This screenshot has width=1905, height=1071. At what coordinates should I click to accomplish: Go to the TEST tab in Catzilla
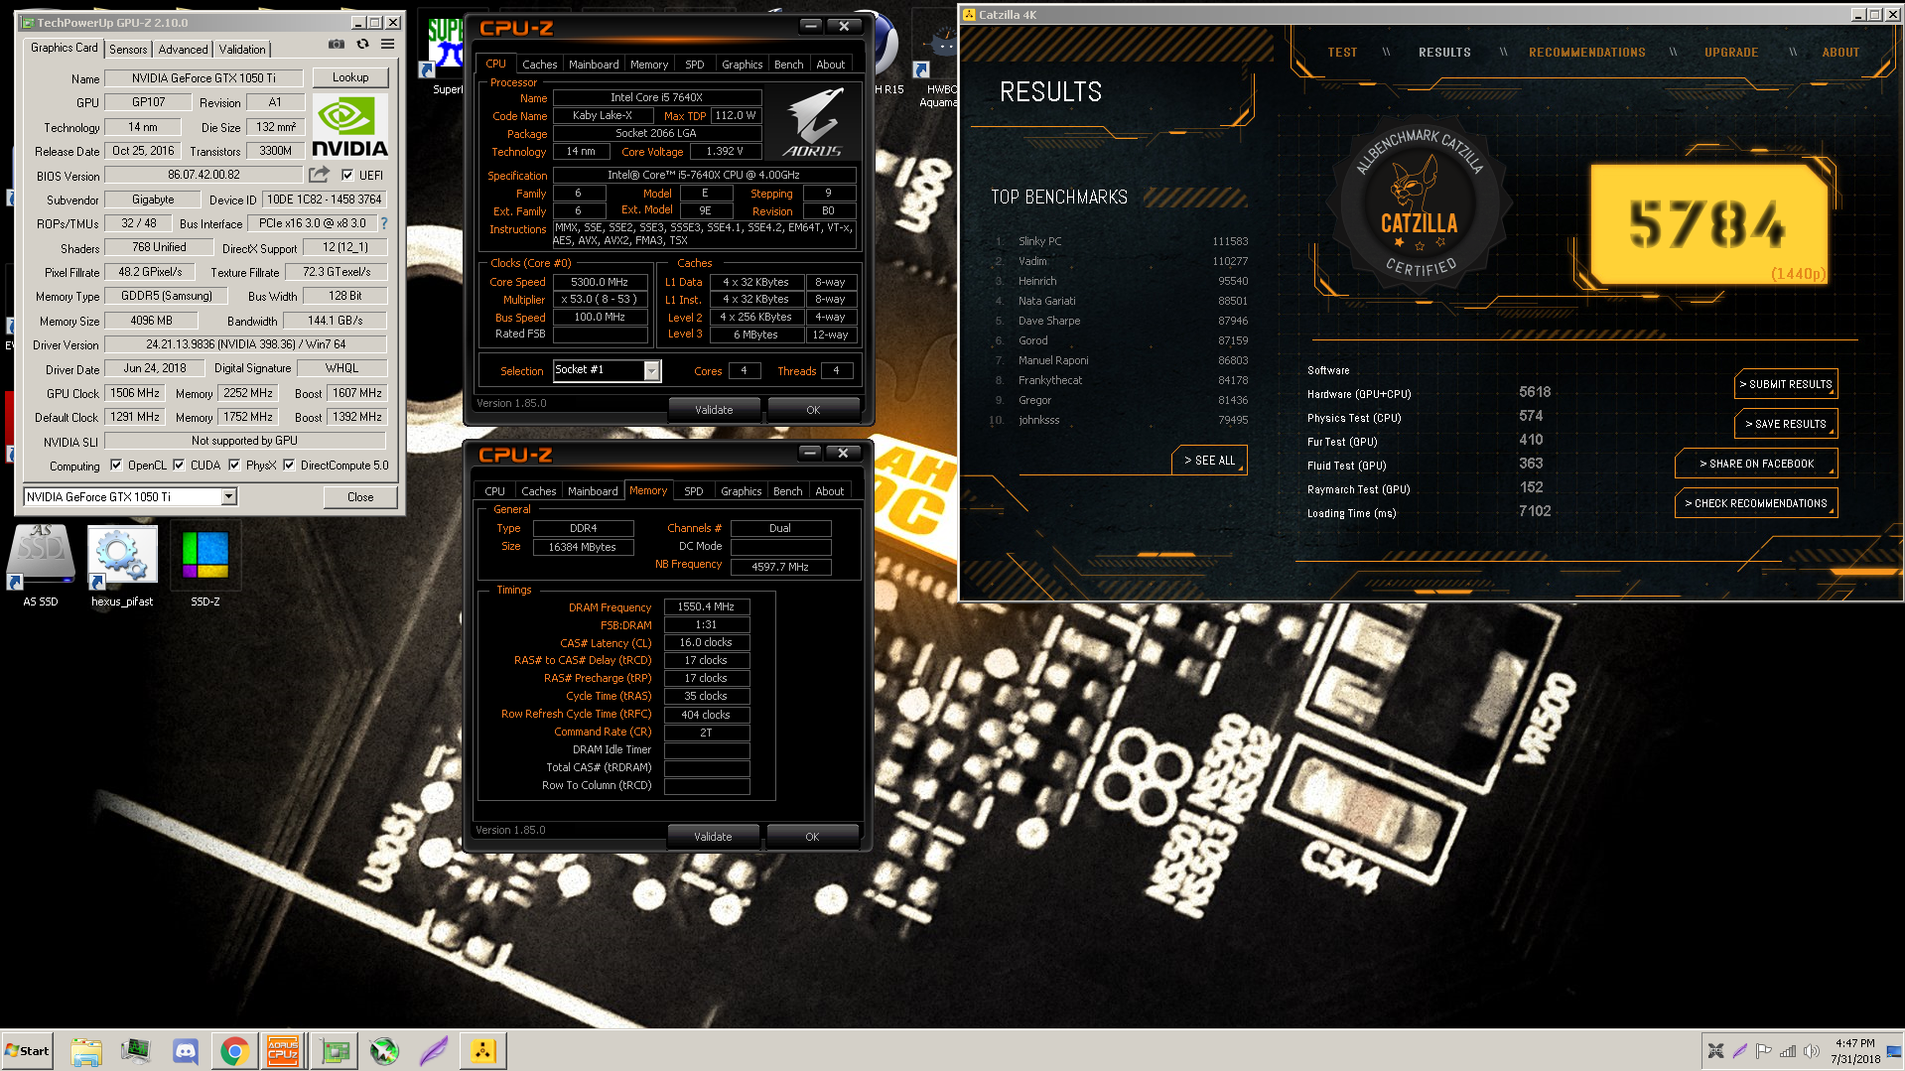coord(1342,53)
